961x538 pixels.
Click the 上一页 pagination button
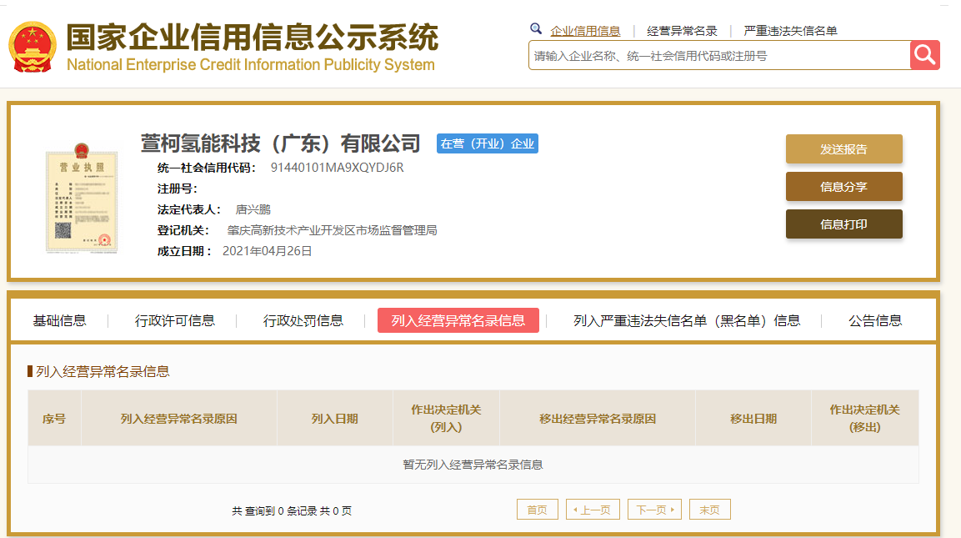pyautogui.click(x=593, y=510)
